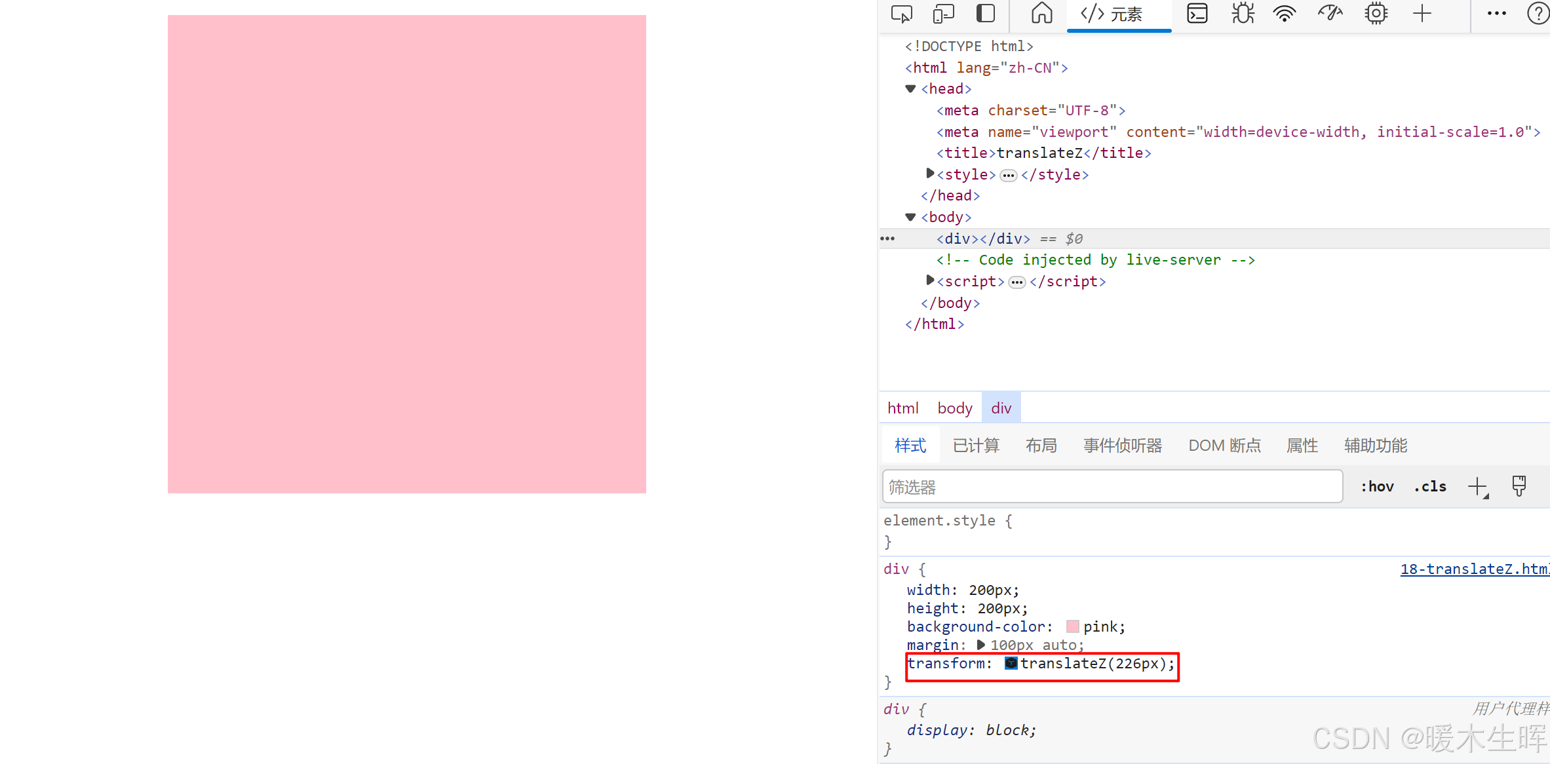Expand the margin shorthand triangle

(980, 645)
